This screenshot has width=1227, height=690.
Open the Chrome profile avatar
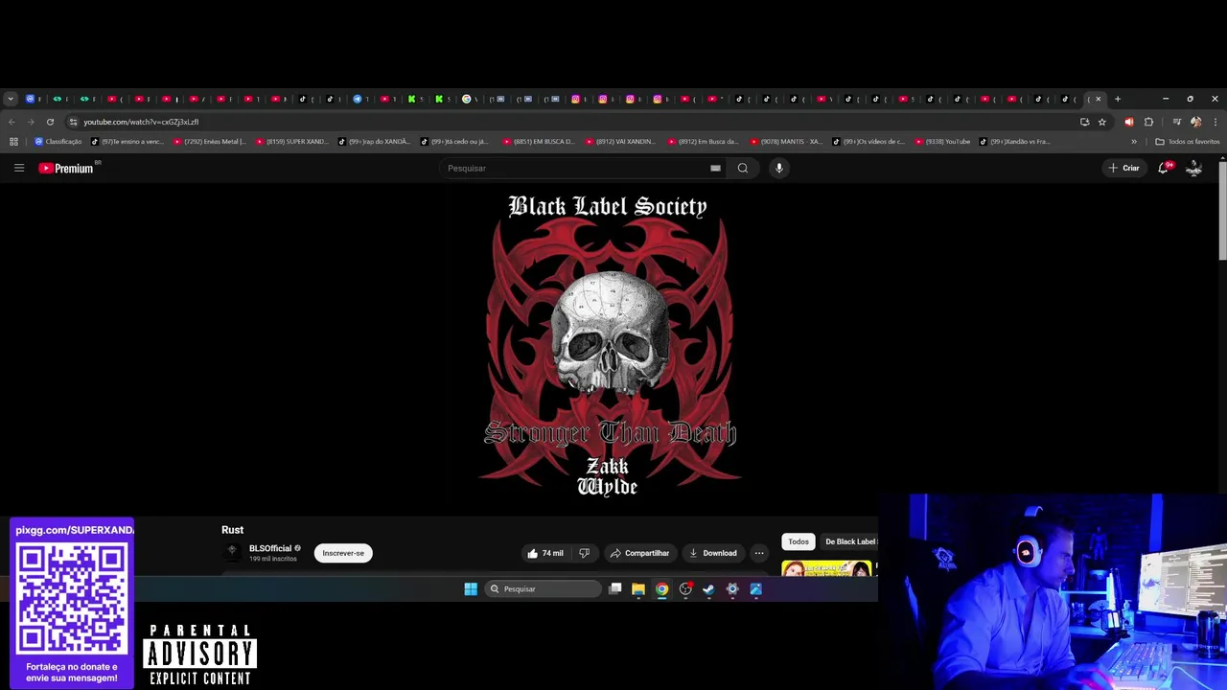(x=1195, y=122)
